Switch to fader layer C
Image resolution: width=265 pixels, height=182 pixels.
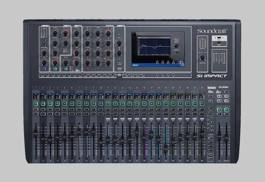coord(211,146)
